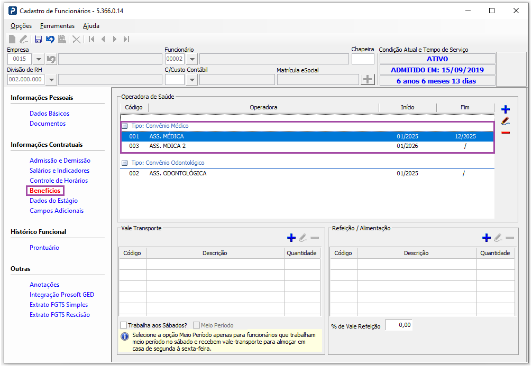This screenshot has width=532, height=366.
Task: Go to the last record
Action: click(126, 39)
